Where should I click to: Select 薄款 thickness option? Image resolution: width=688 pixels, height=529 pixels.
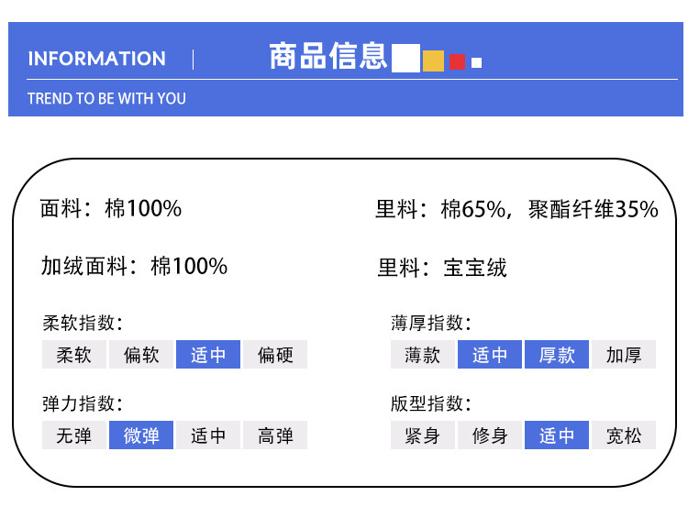click(x=423, y=355)
